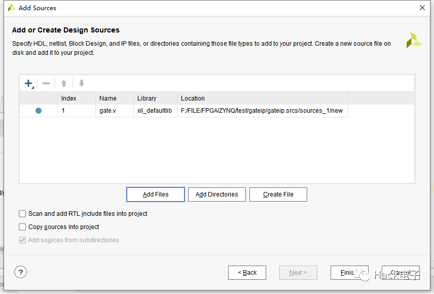Close the Add Sources dialog

click(422, 8)
